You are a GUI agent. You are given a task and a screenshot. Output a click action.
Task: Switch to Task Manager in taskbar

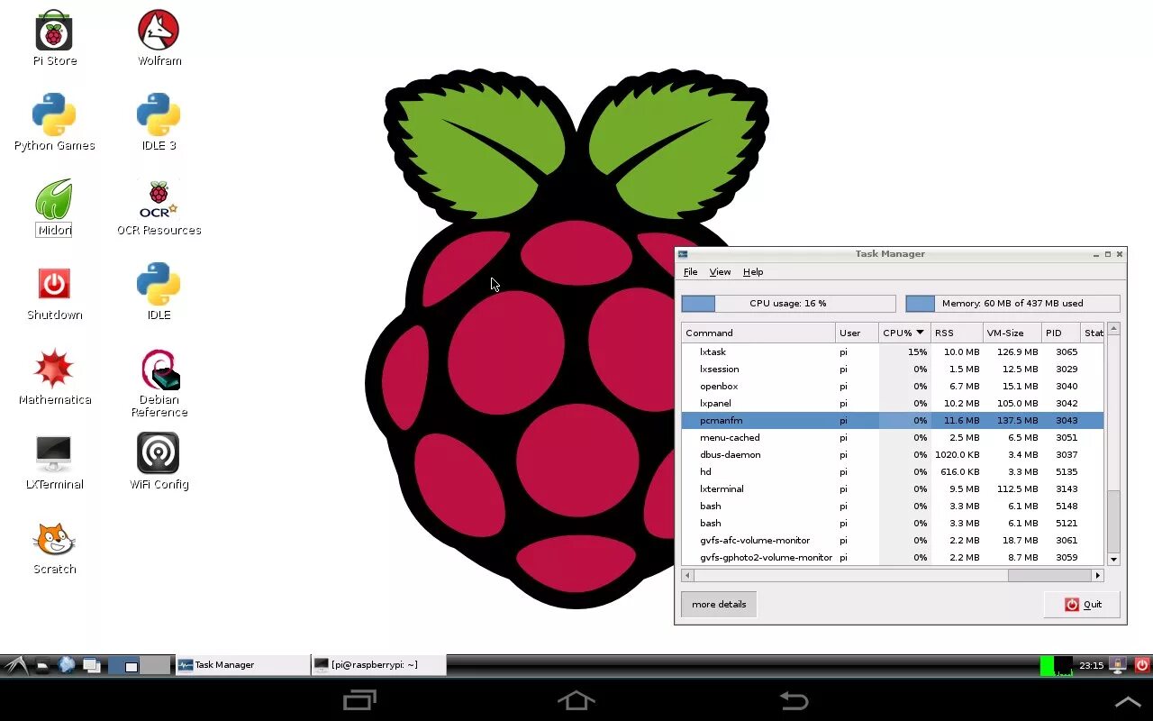point(242,665)
